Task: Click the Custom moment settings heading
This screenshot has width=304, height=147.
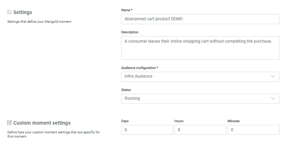Action: pyautogui.click(x=42, y=123)
